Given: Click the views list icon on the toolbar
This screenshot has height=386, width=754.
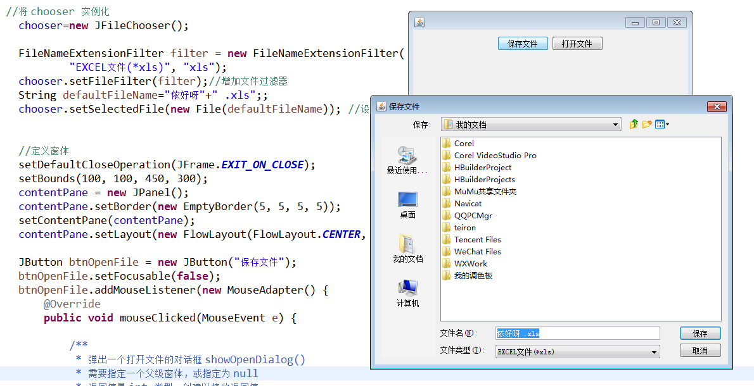Looking at the screenshot, I should [x=660, y=124].
